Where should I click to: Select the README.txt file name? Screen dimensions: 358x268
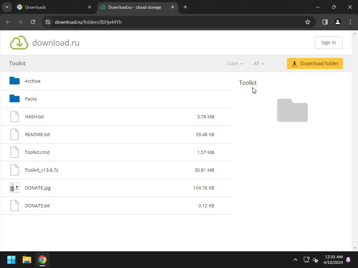[x=37, y=134]
